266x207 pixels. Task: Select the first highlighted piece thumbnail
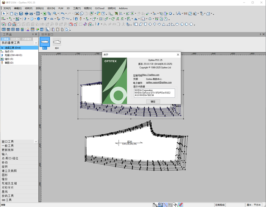coord(44,43)
